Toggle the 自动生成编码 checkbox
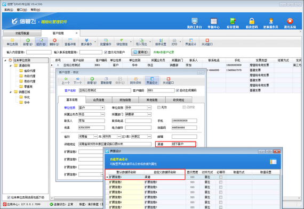304x209 pixels. tap(178, 90)
